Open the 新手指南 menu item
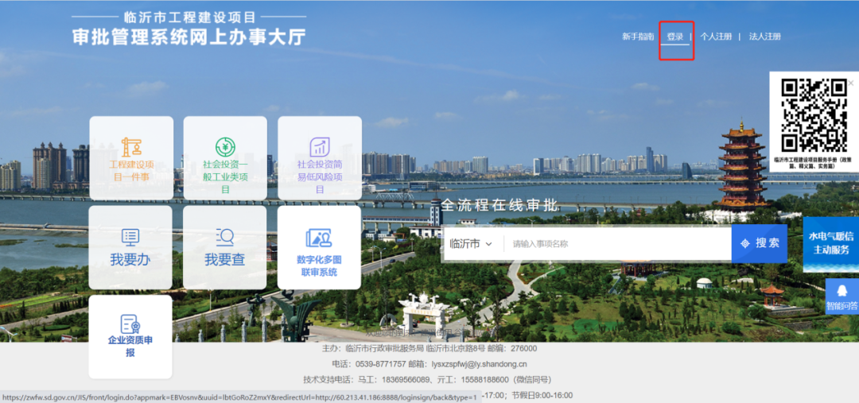This screenshot has width=859, height=403. point(638,37)
